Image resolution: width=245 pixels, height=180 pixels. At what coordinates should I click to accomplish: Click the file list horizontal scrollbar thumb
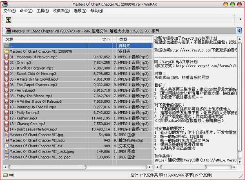47,167
